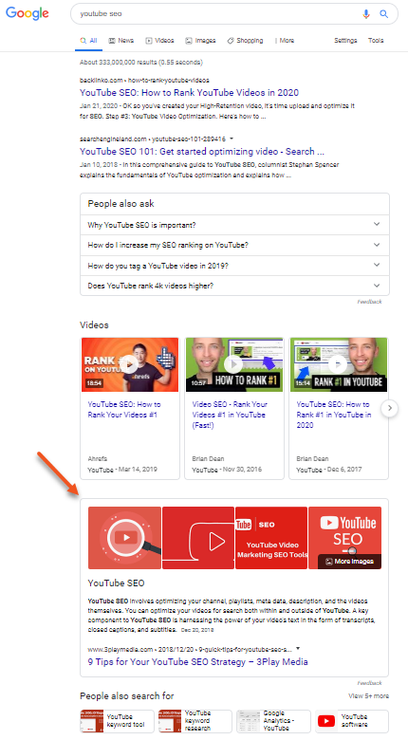Click feedback below the featured snippet
The width and height of the screenshot is (408, 740).
coord(369,683)
